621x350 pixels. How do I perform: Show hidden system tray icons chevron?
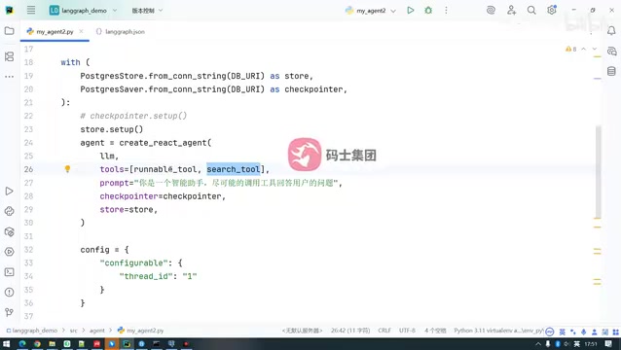pos(538,344)
